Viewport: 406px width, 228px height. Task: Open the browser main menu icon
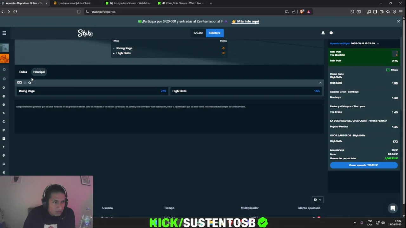click(401, 12)
